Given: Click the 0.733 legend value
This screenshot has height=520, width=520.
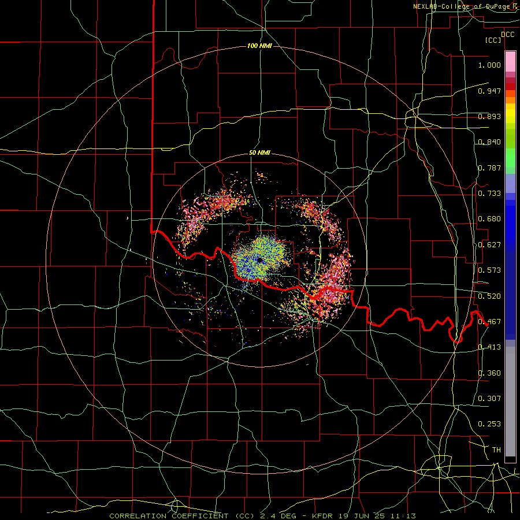Looking at the screenshot, I should 489,193.
